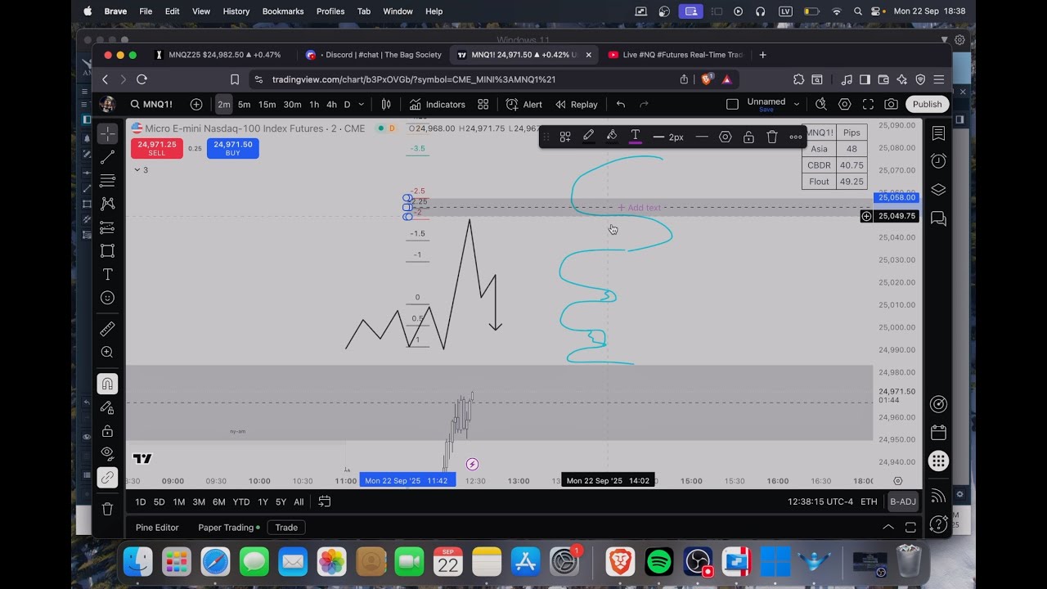Select the trend line drawing tool
The image size is (1047, 589).
[107, 157]
